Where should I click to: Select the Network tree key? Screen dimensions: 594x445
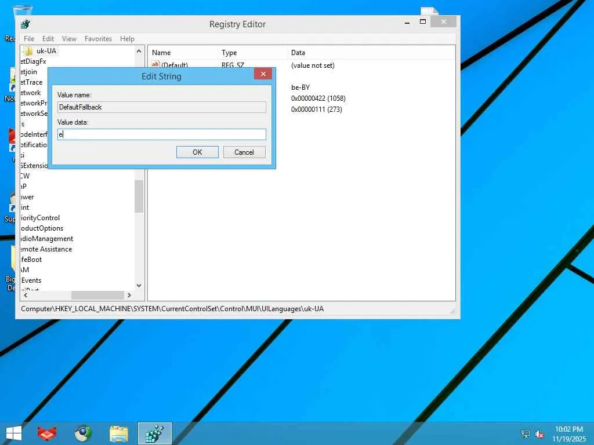[x=31, y=93]
